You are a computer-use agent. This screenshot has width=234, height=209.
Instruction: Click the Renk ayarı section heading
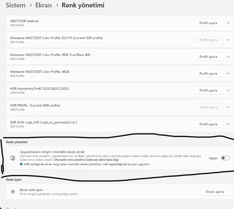(x=14, y=179)
